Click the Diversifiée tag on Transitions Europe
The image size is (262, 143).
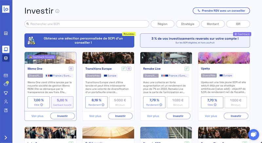[93, 76]
